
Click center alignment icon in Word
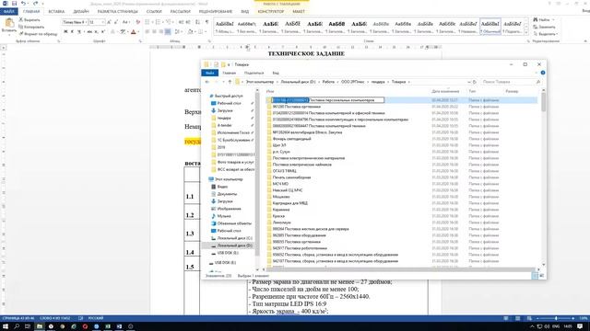coord(154,32)
